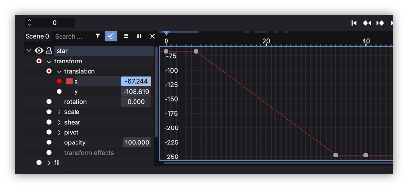Click the red color swatch beside x
The height and width of the screenshot is (189, 408).
click(69, 81)
